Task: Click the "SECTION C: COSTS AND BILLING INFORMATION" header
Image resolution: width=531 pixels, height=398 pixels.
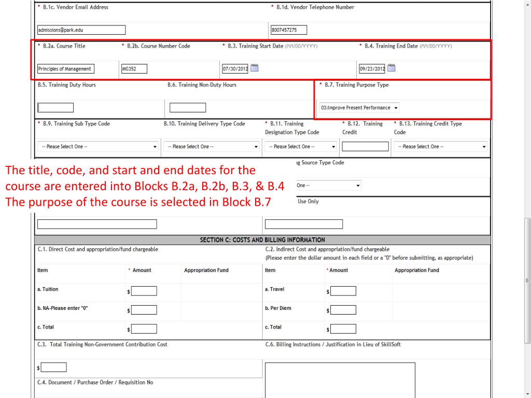Action: tap(262, 240)
